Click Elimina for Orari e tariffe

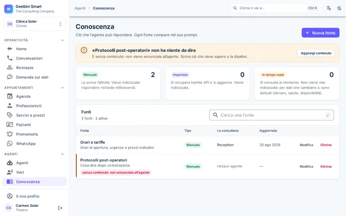(326, 145)
